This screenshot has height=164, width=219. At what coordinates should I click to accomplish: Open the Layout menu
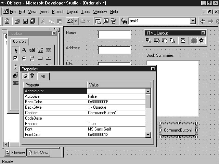[72, 12]
